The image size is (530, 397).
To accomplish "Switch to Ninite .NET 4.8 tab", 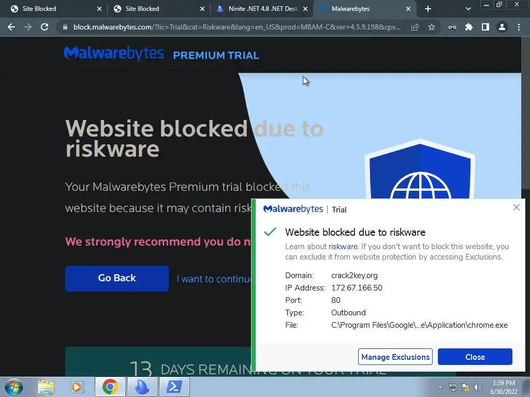I will point(260,9).
